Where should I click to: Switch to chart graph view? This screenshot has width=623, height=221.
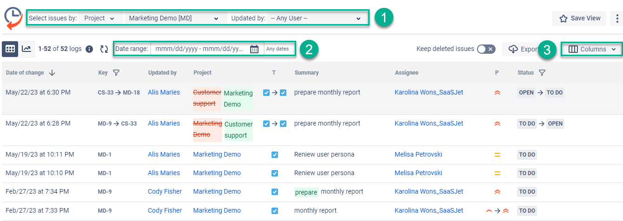[27, 49]
